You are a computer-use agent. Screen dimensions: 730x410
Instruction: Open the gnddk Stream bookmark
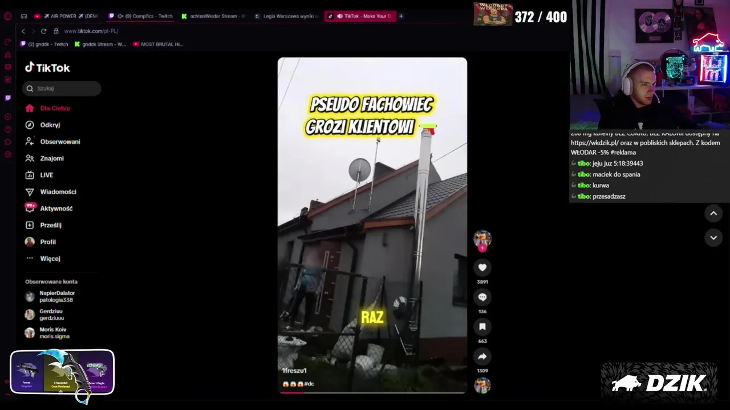click(x=100, y=44)
